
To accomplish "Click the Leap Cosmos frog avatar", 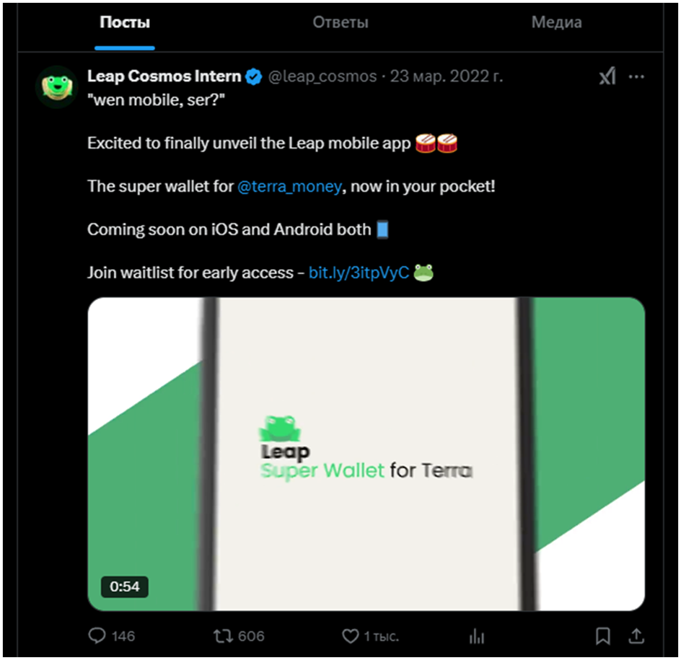I will (56, 87).
